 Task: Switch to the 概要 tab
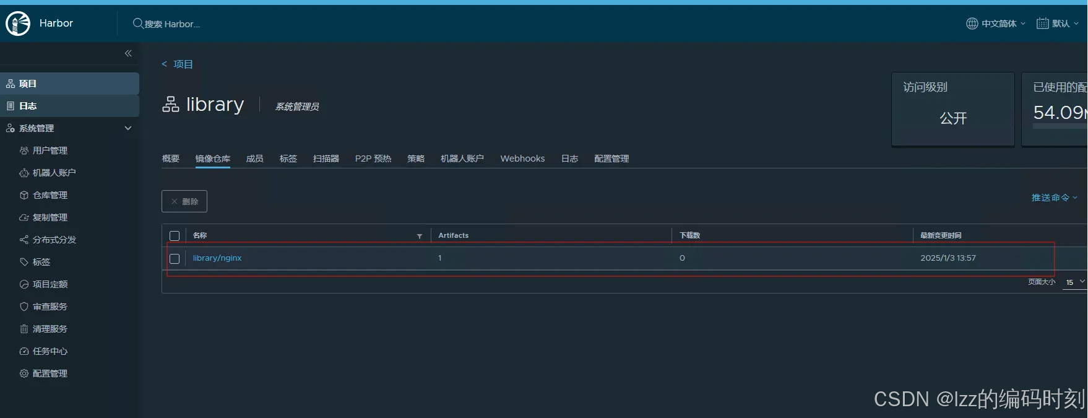pos(171,159)
